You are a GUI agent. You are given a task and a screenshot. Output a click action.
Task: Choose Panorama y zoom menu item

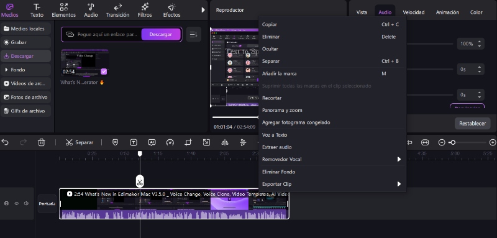click(x=332, y=110)
